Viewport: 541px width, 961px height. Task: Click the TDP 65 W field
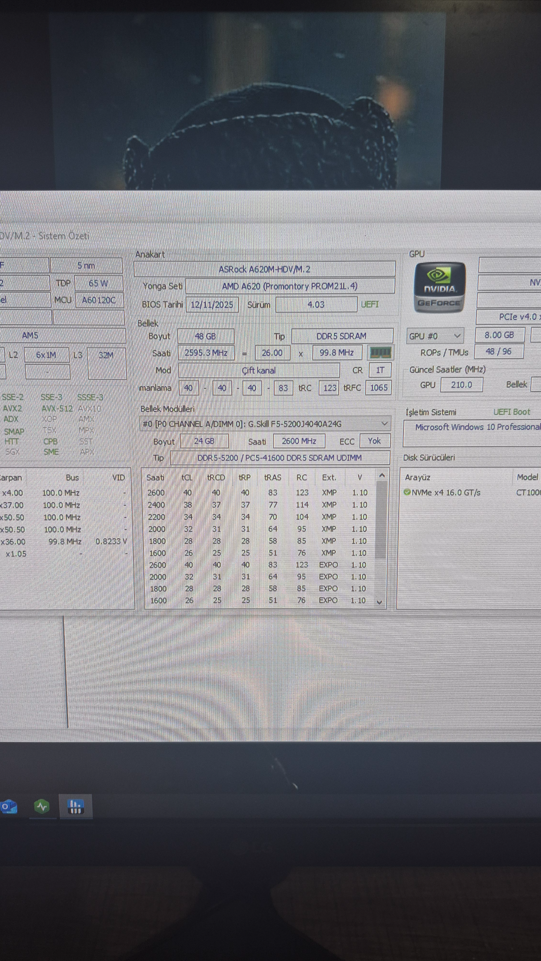tap(98, 283)
